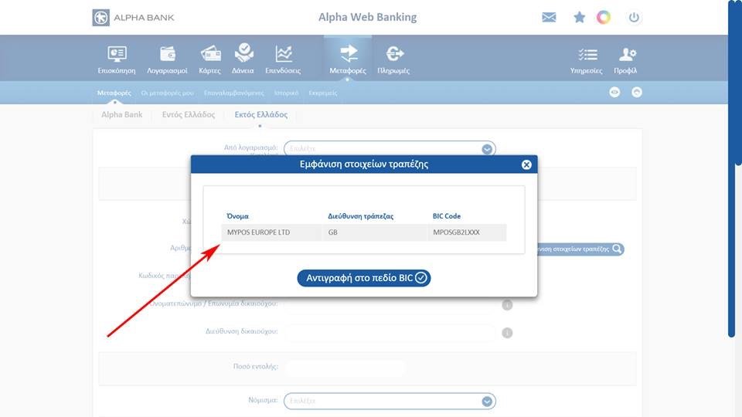Switch to the Εκτός Ελλάδος tab

[261, 114]
